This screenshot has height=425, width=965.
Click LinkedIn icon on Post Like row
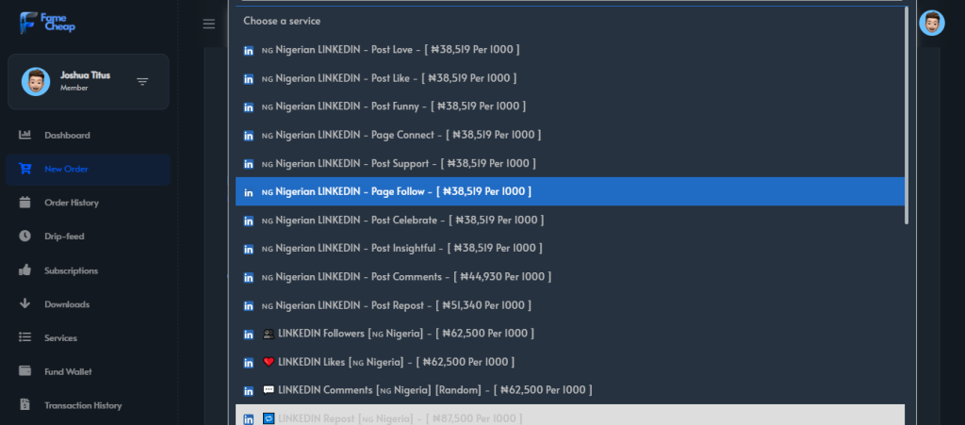pos(249,79)
